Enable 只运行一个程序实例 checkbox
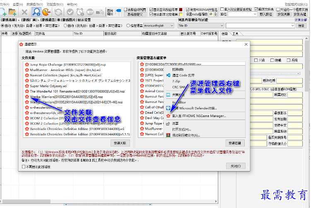311x208 pixels. pyautogui.click(x=278, y=10)
